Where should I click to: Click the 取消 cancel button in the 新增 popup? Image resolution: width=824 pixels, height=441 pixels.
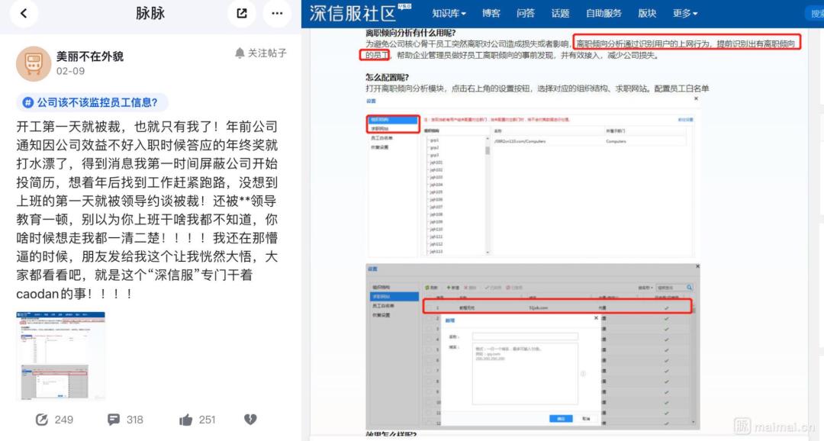587,418
